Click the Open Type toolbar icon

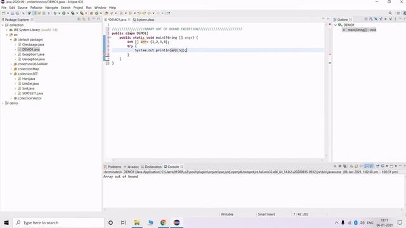106,13
